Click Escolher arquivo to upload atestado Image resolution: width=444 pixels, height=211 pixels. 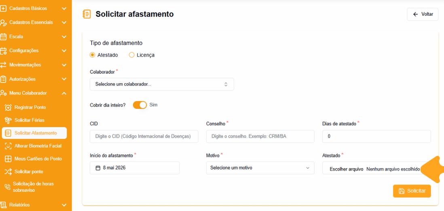tap(346, 169)
